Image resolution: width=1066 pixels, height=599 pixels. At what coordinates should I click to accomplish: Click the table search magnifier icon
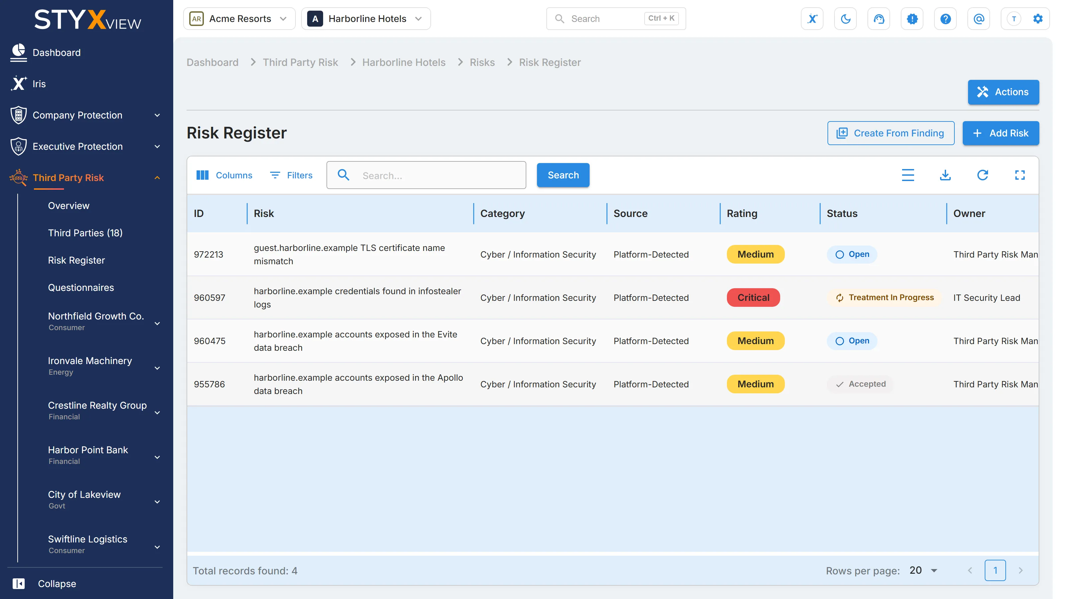[343, 175]
